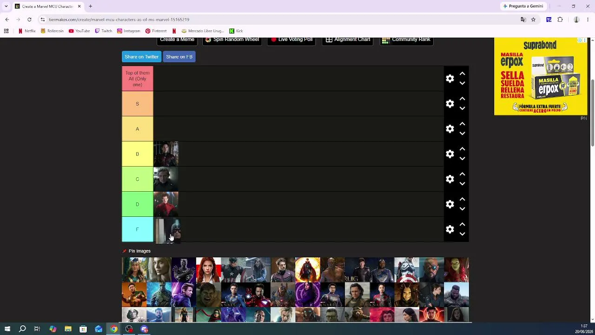Bookmark this page with the star icon
This screenshot has width=595, height=335.
pyautogui.click(x=533, y=20)
